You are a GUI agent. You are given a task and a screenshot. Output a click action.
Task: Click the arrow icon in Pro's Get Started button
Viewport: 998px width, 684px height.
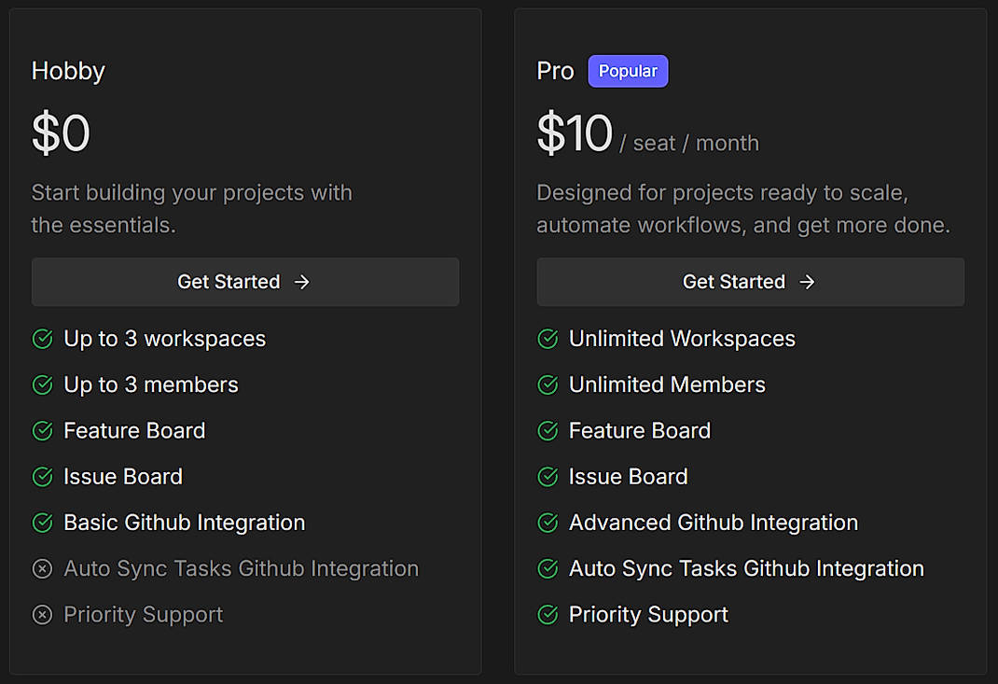pyautogui.click(x=807, y=282)
